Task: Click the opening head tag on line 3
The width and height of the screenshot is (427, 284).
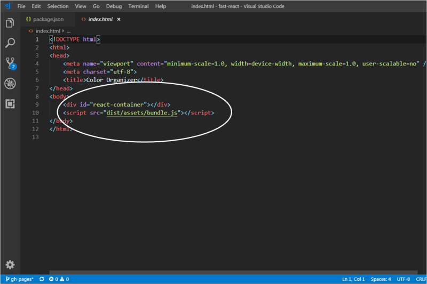Action: [x=59, y=56]
